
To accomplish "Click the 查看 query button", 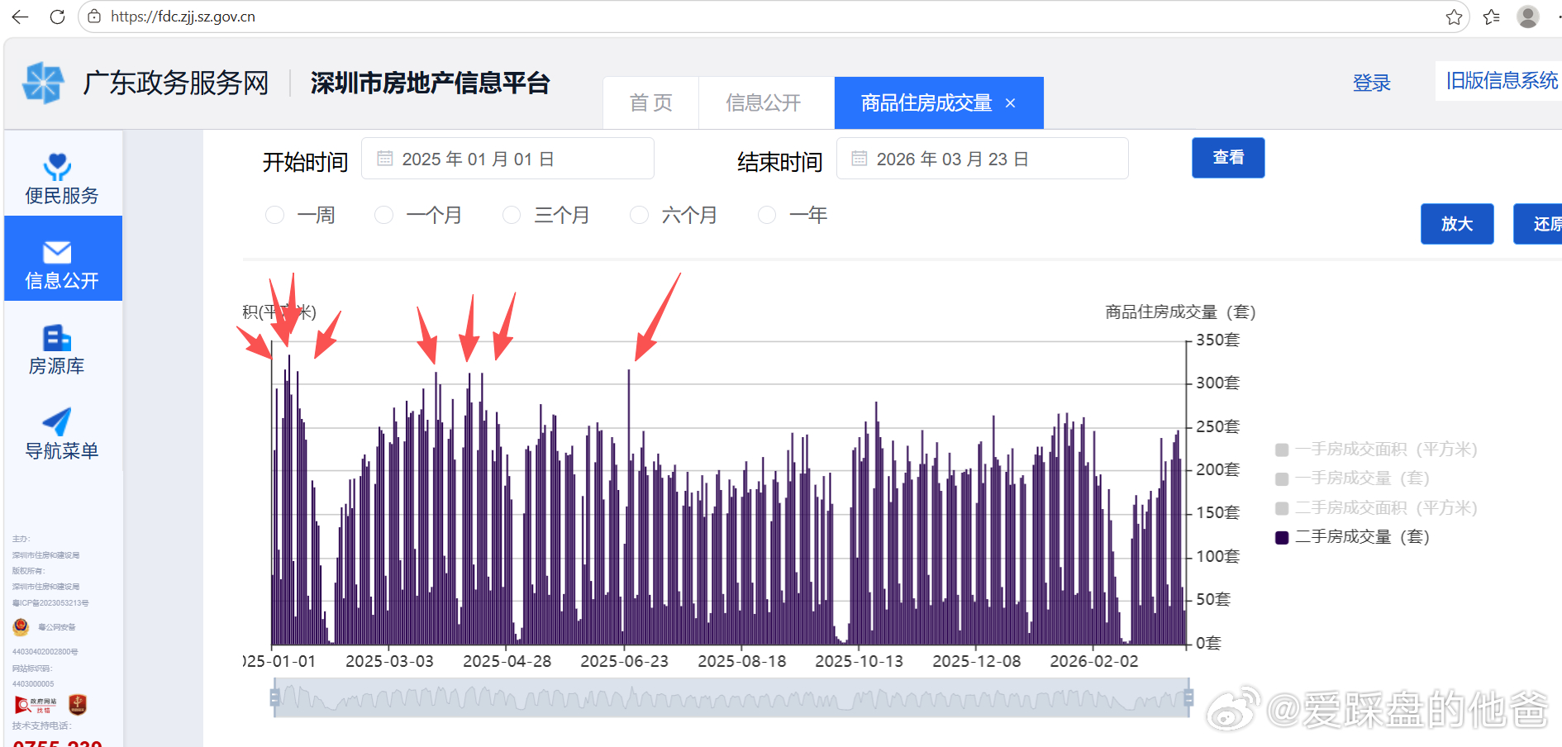I will point(1228,157).
